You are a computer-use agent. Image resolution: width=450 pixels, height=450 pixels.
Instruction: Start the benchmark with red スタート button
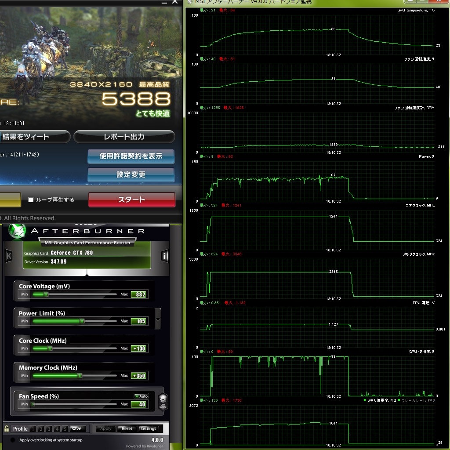132,200
